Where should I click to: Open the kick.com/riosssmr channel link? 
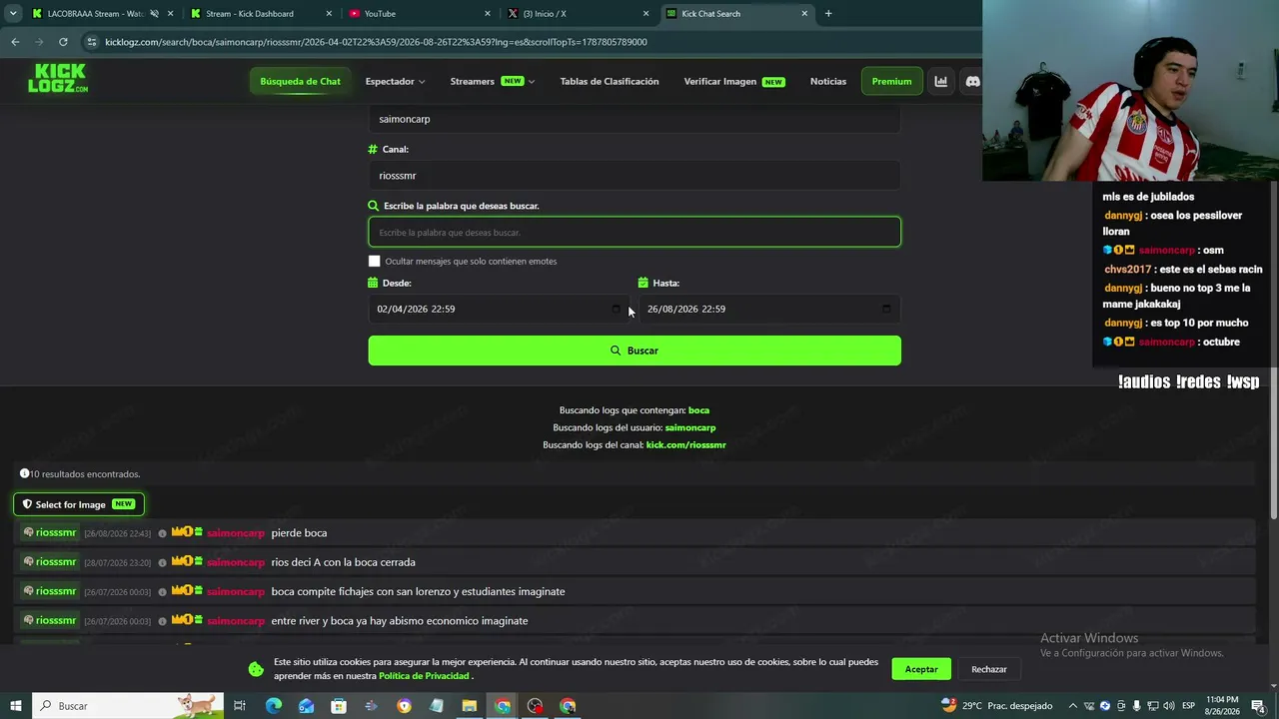pos(685,444)
